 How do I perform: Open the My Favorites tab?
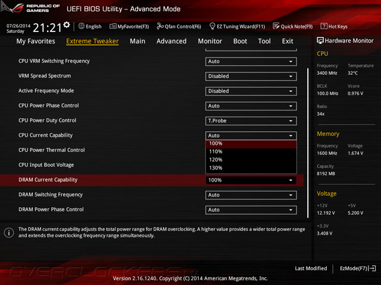[36, 41]
